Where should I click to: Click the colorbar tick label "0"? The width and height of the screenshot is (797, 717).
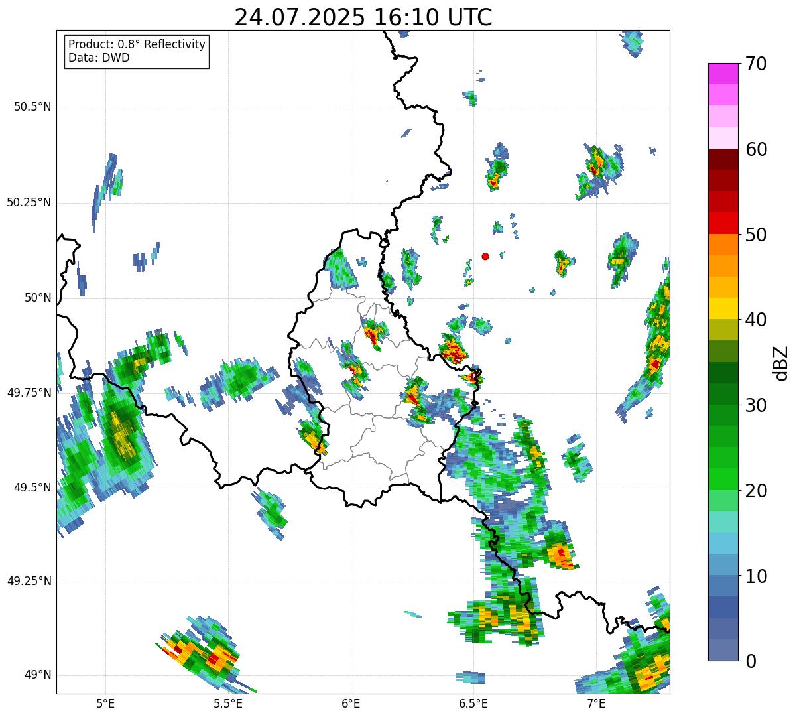click(751, 661)
